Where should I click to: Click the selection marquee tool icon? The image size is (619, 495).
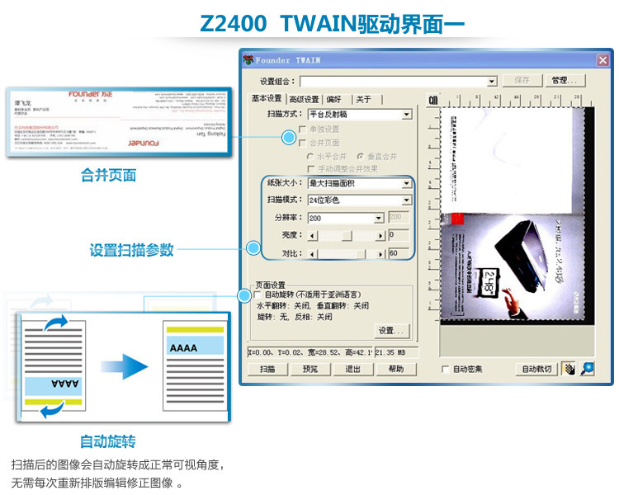coord(569,369)
